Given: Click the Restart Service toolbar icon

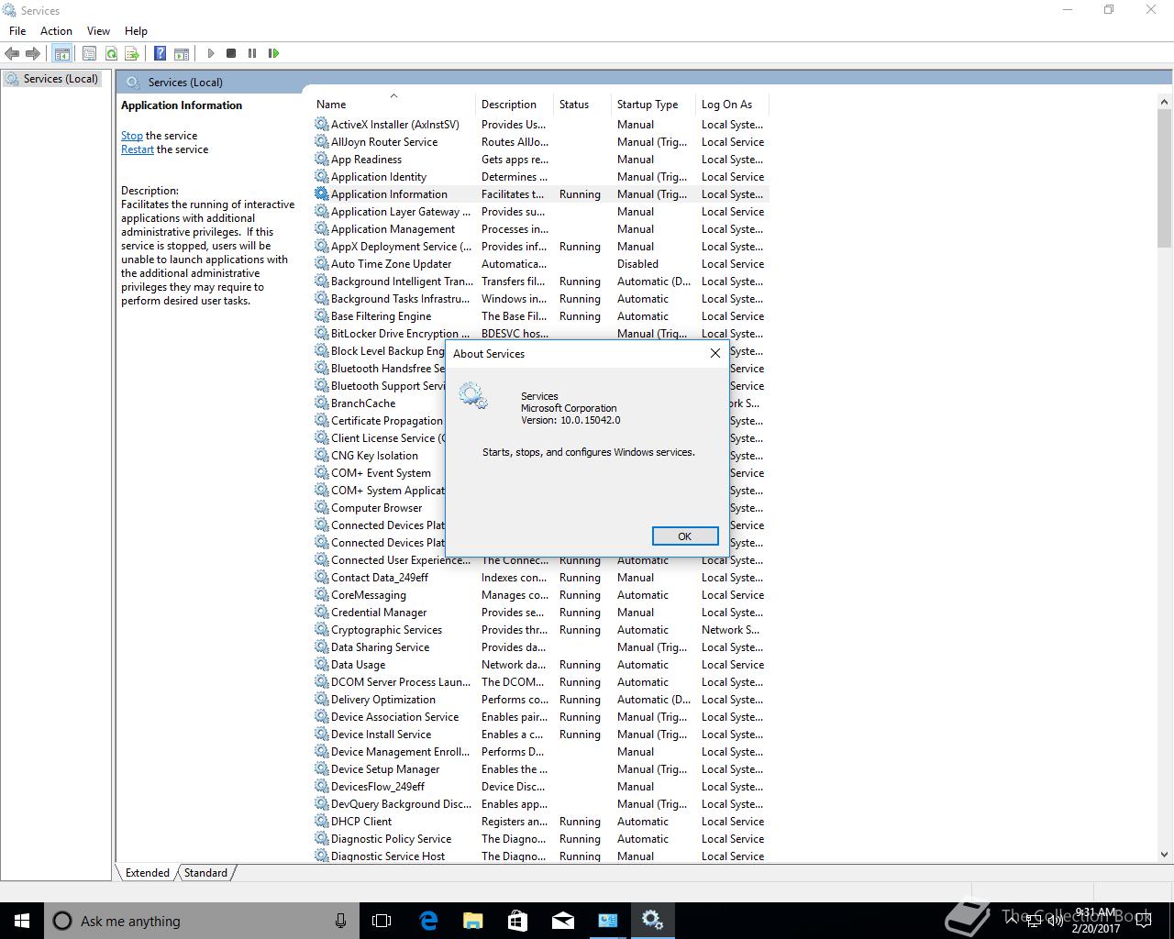Looking at the screenshot, I should click(273, 53).
